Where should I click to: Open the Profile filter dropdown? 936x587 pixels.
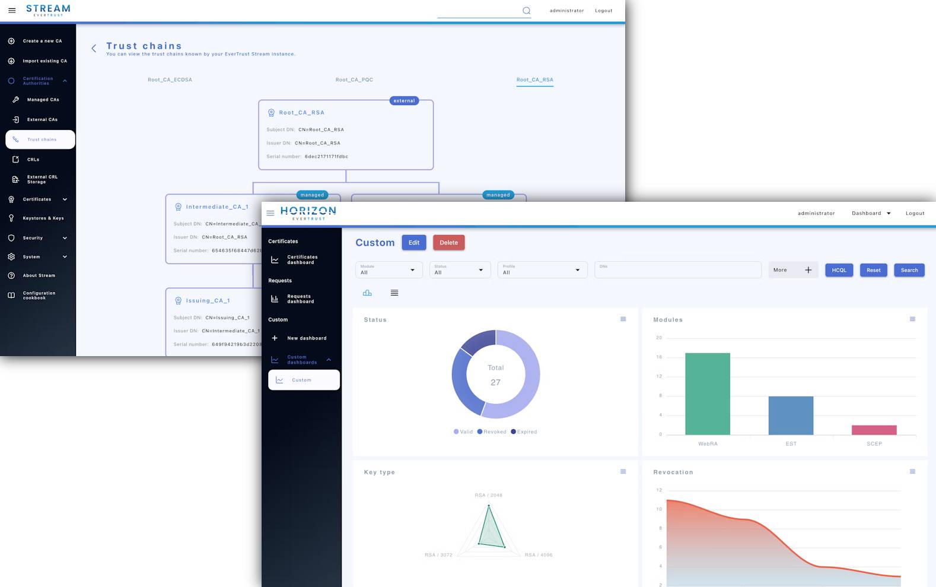tap(542, 270)
